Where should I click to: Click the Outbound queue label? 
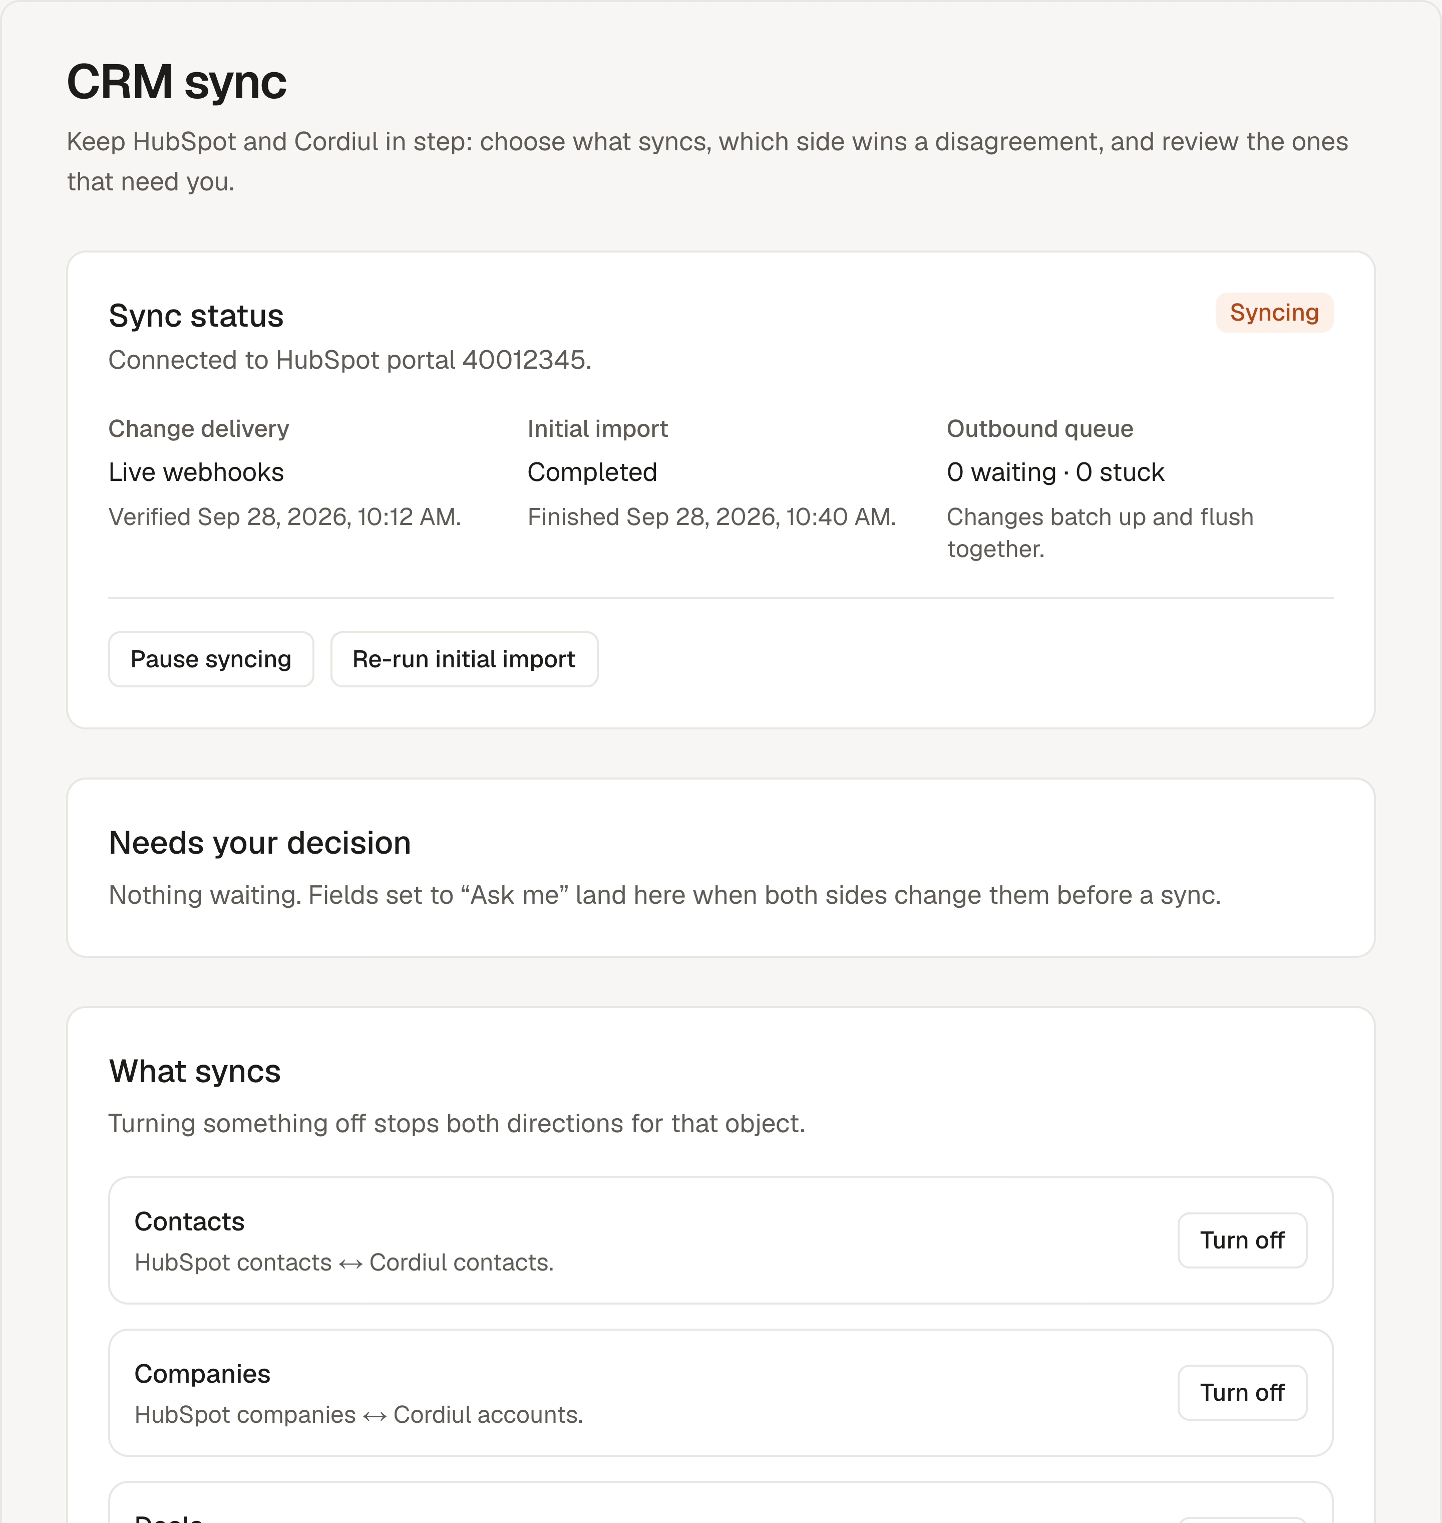[x=1039, y=428]
